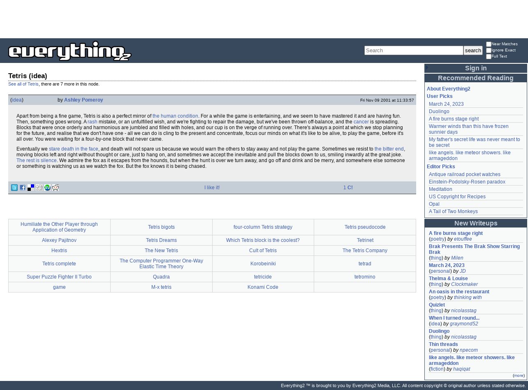Open Einstein-Podolsky-Rosen paradox editor pick
Image resolution: width=528 pixels, height=390 pixels.
pos(467,182)
